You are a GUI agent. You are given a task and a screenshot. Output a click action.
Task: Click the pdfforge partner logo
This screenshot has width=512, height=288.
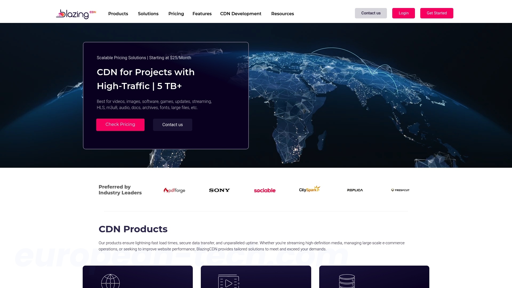pyautogui.click(x=174, y=190)
